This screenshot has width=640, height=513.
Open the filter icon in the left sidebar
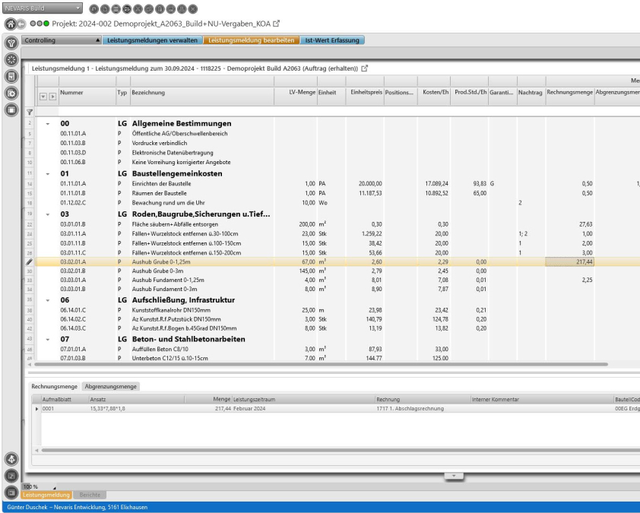tap(11, 43)
